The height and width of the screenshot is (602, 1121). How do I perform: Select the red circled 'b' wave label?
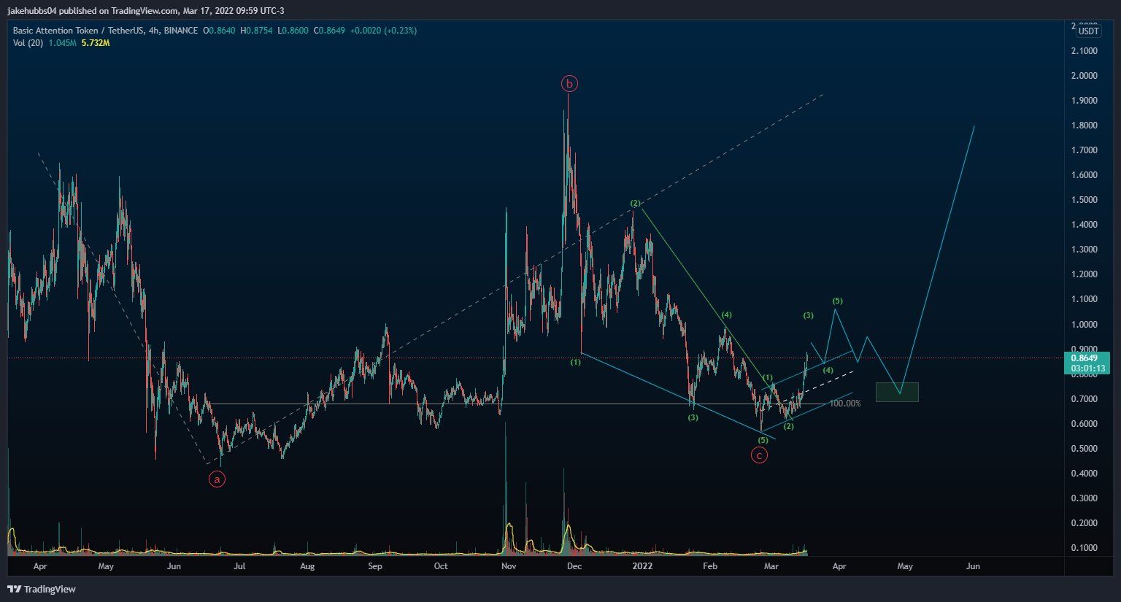tap(569, 84)
